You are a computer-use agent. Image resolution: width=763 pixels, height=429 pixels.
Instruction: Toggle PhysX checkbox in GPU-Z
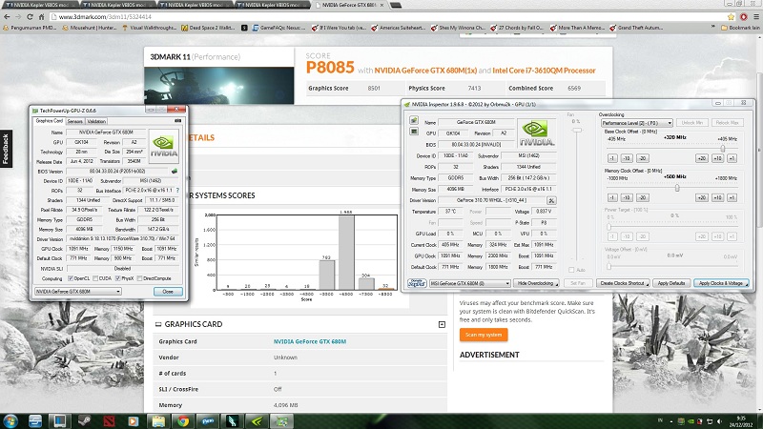point(117,278)
